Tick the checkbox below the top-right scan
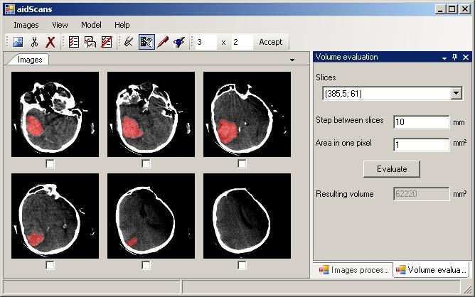 coord(242,163)
